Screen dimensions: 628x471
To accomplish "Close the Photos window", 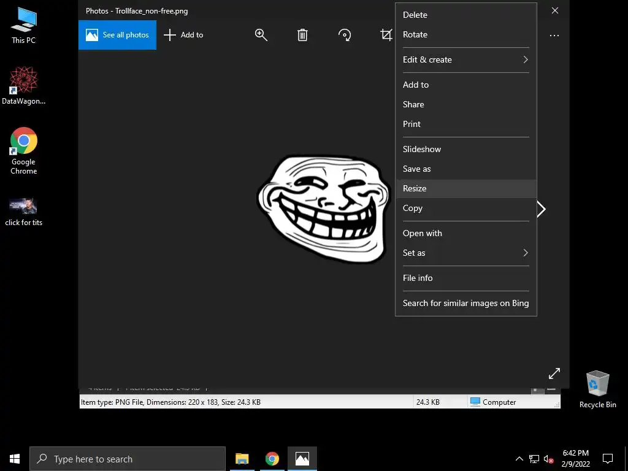I will point(554,10).
